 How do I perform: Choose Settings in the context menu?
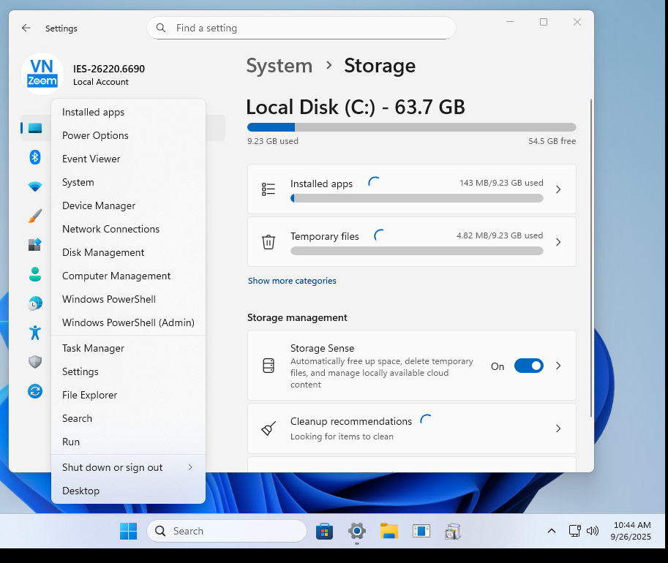128,371
